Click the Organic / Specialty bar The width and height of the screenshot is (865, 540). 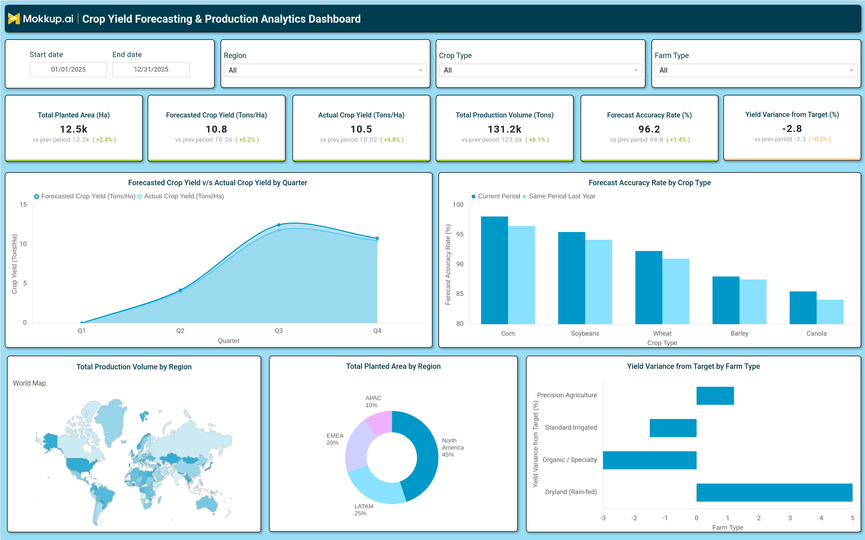point(650,460)
